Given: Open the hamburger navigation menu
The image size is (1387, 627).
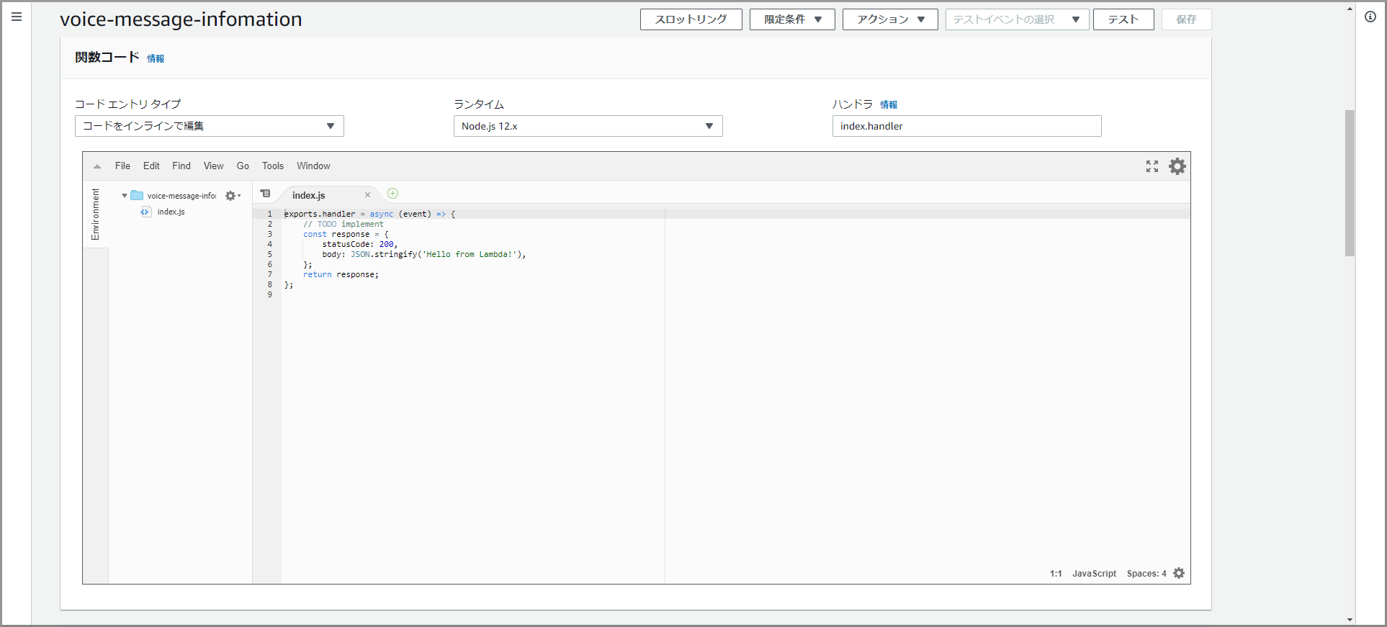Looking at the screenshot, I should [x=17, y=17].
